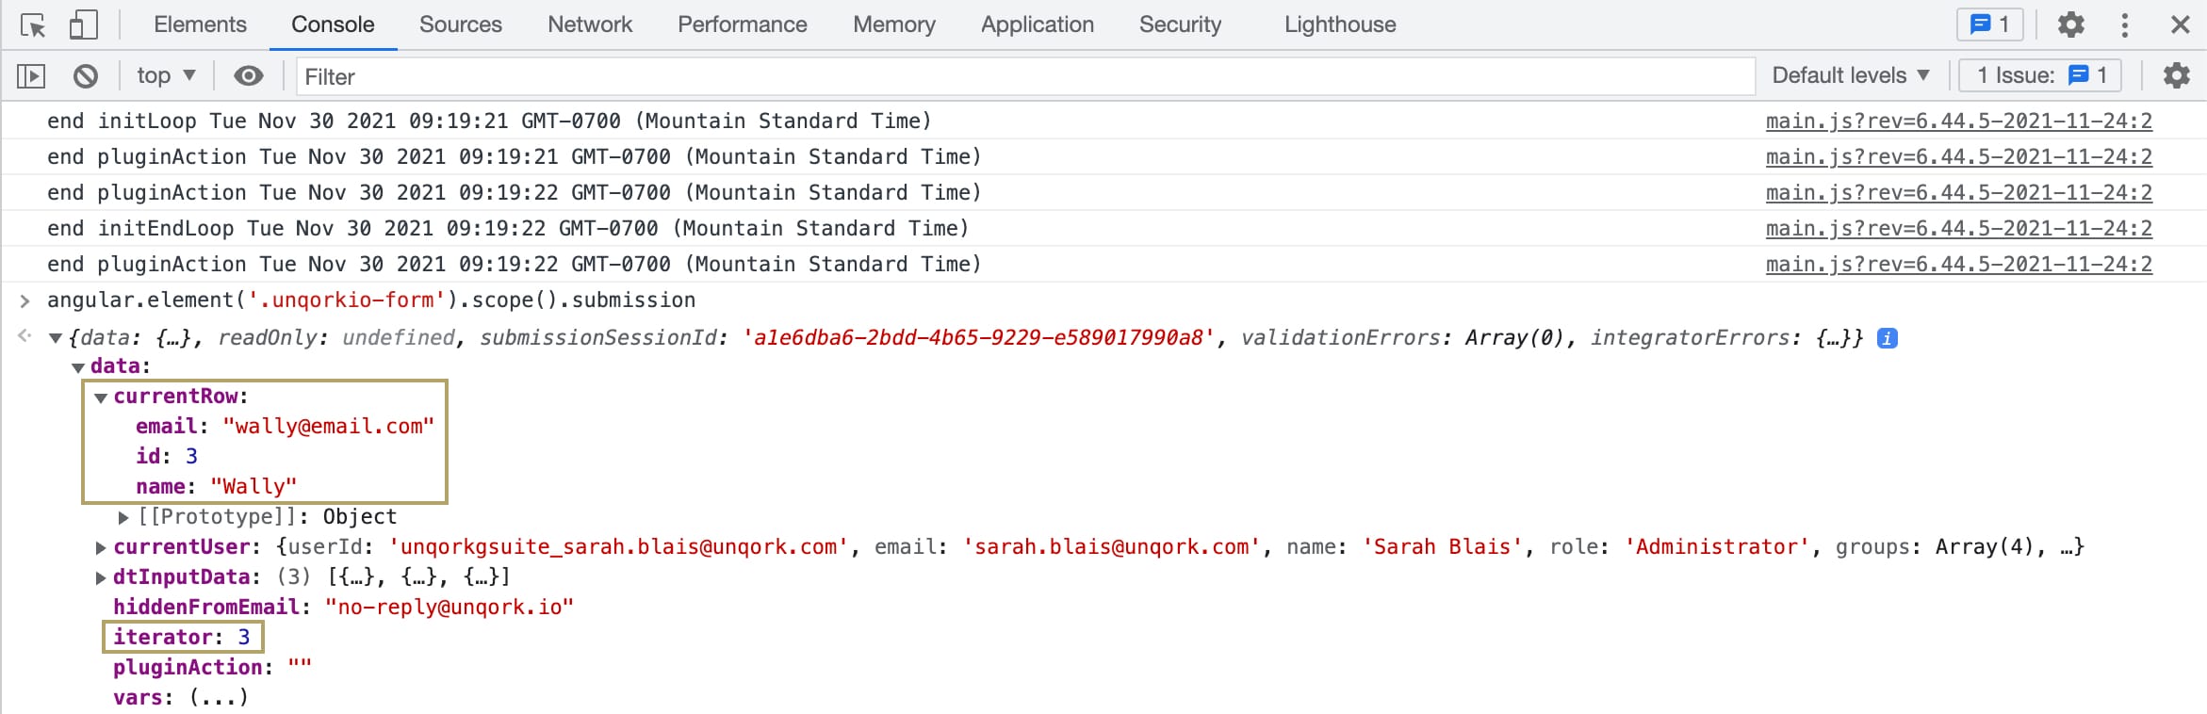Image resolution: width=2207 pixels, height=714 pixels.
Task: Open the top context dropdown
Action: [x=166, y=75]
